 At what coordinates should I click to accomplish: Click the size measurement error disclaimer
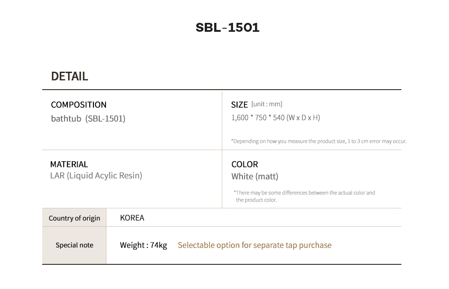319,141
